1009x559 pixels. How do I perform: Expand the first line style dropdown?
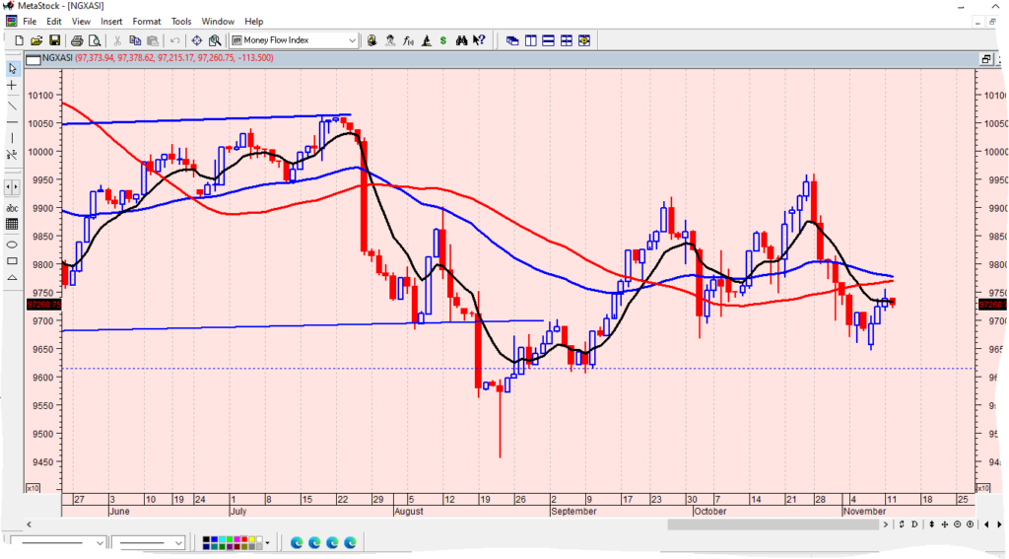coord(100,542)
